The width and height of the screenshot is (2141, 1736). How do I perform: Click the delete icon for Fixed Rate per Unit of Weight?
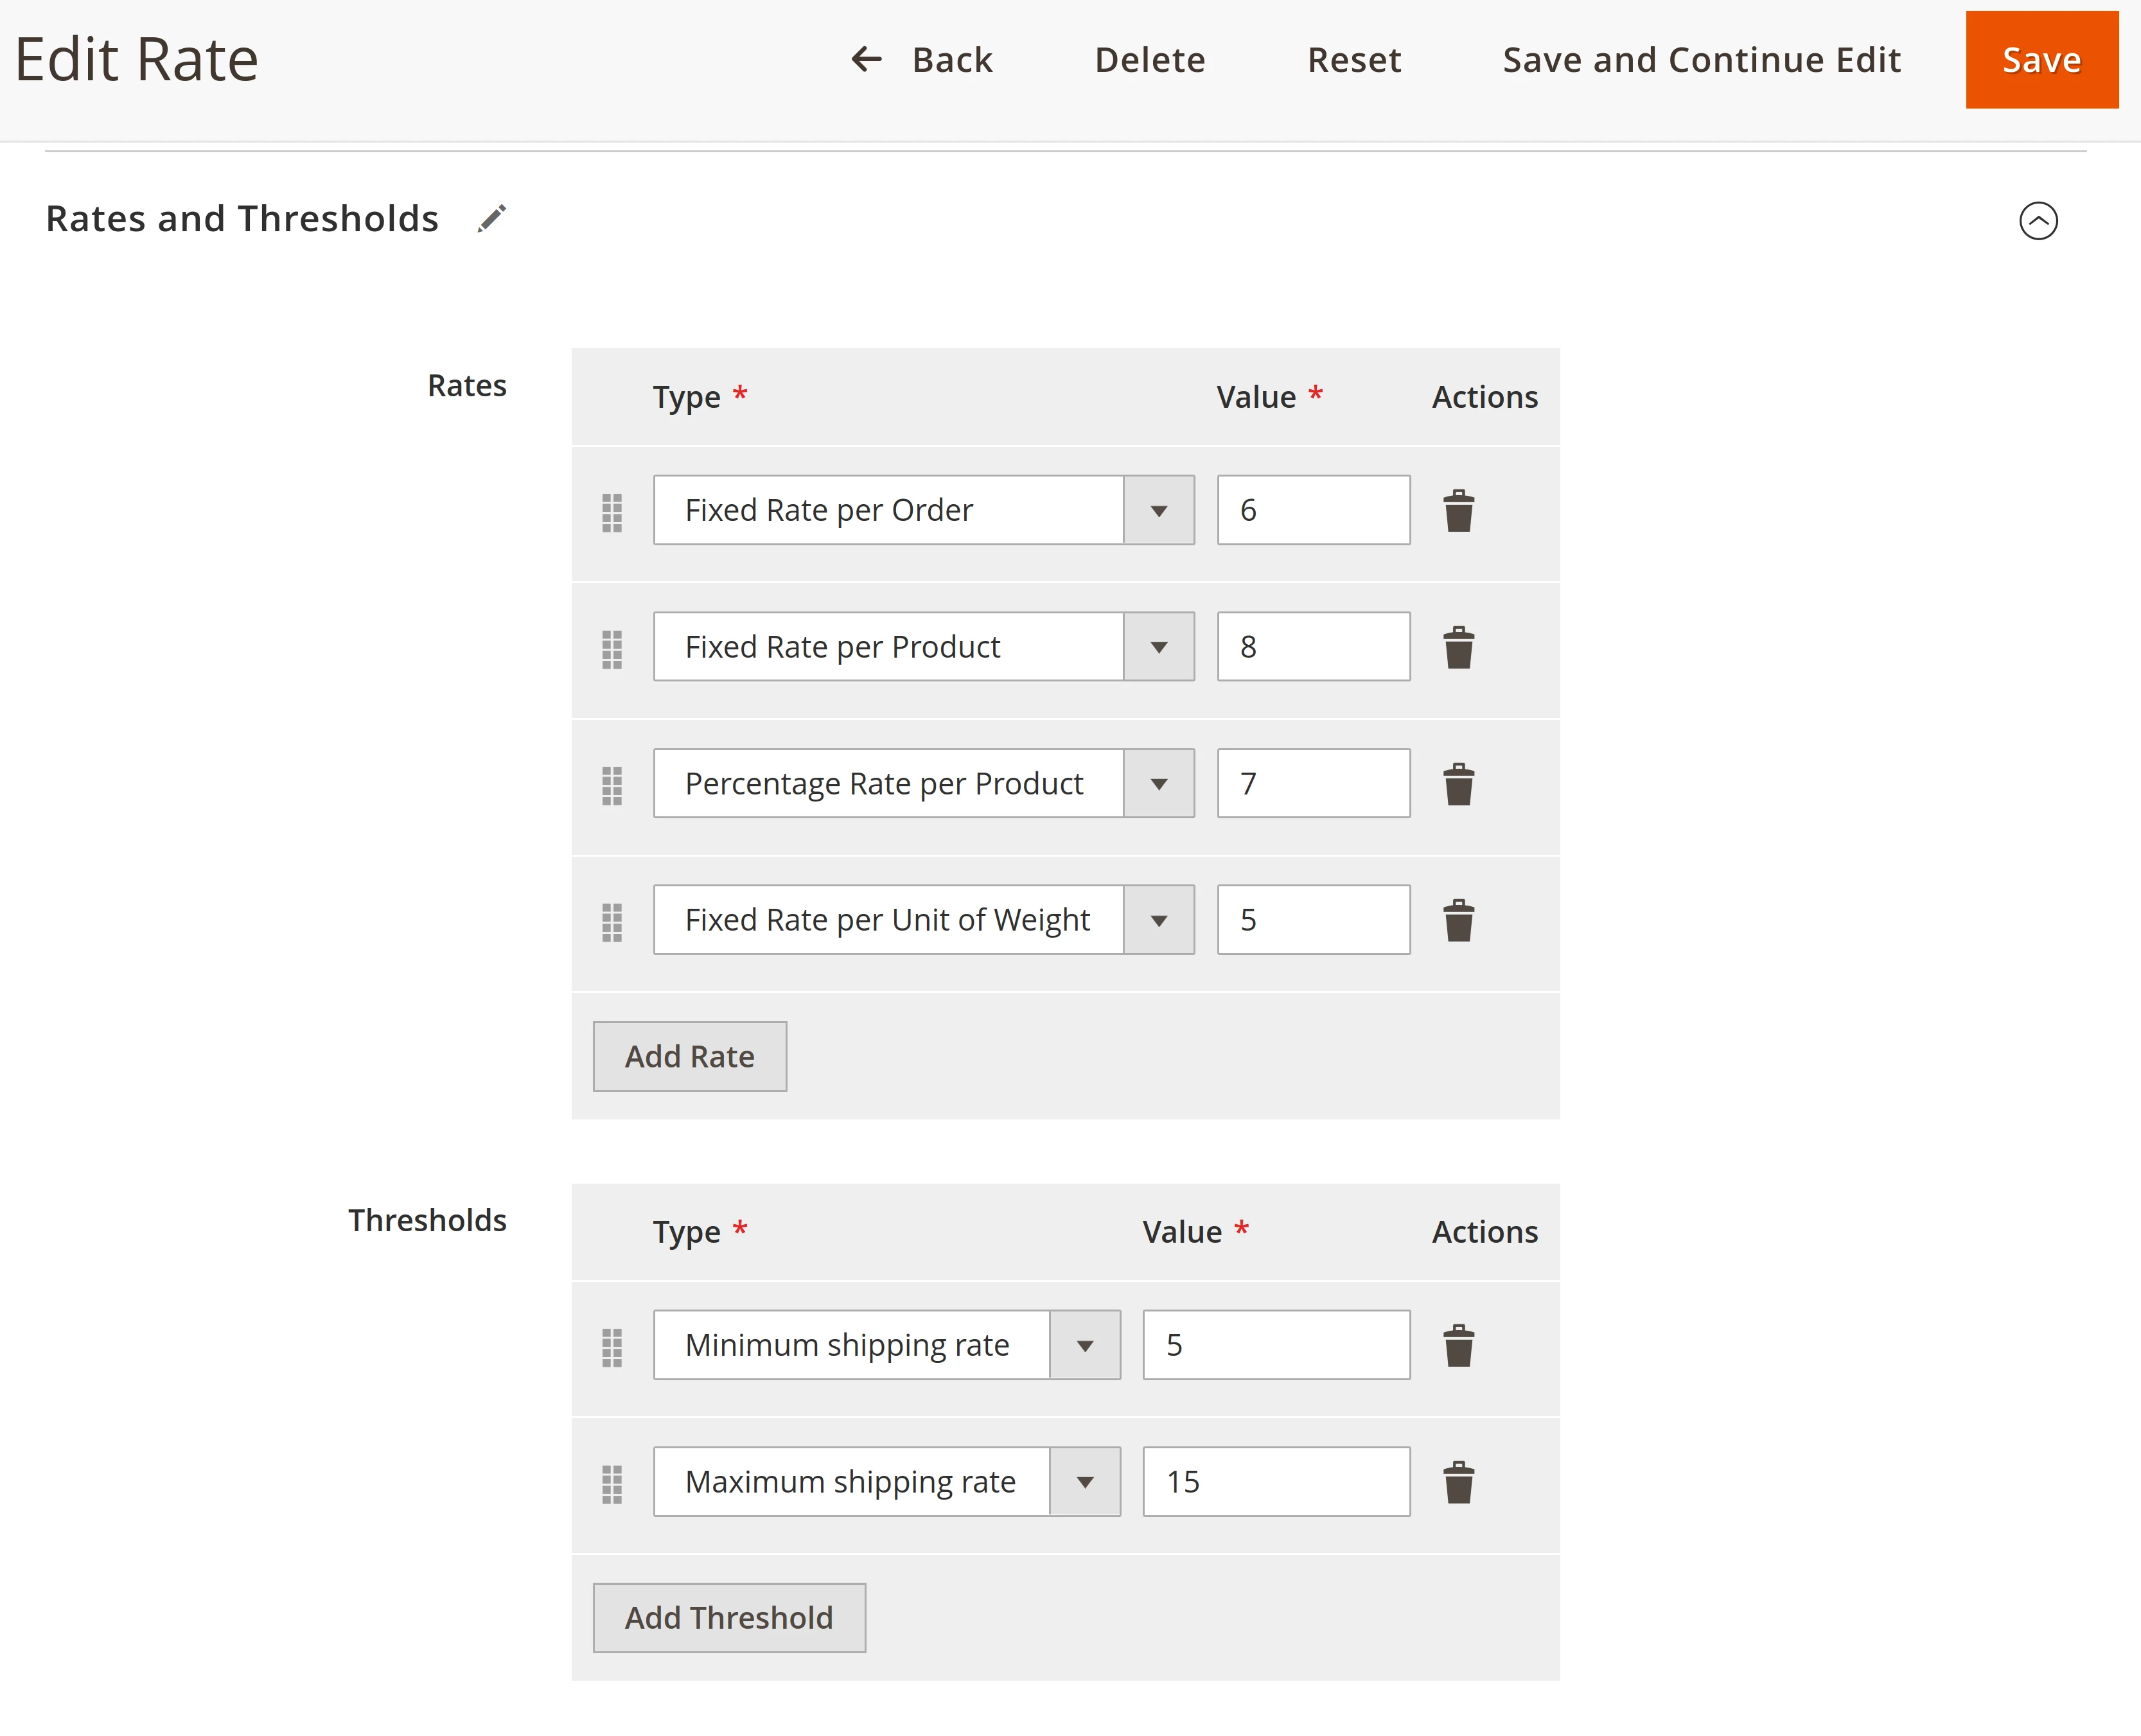(x=1459, y=919)
